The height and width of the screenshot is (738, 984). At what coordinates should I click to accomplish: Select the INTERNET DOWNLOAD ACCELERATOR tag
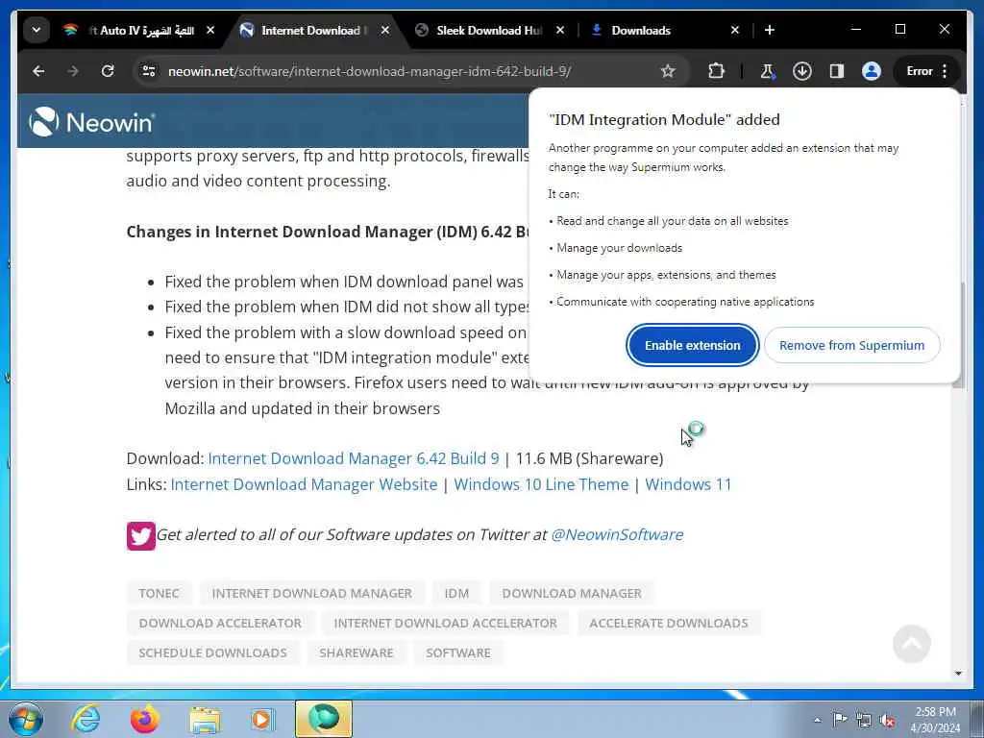pyautogui.click(x=445, y=623)
